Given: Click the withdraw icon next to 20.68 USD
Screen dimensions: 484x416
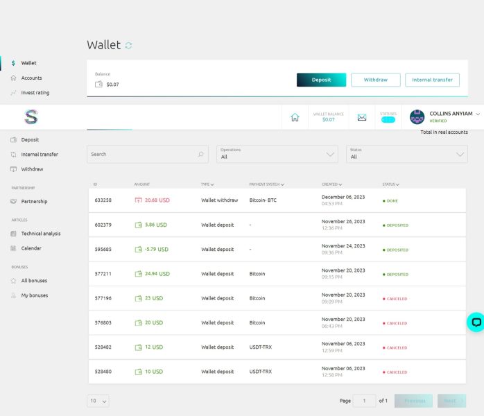Looking at the screenshot, I should coord(138,200).
